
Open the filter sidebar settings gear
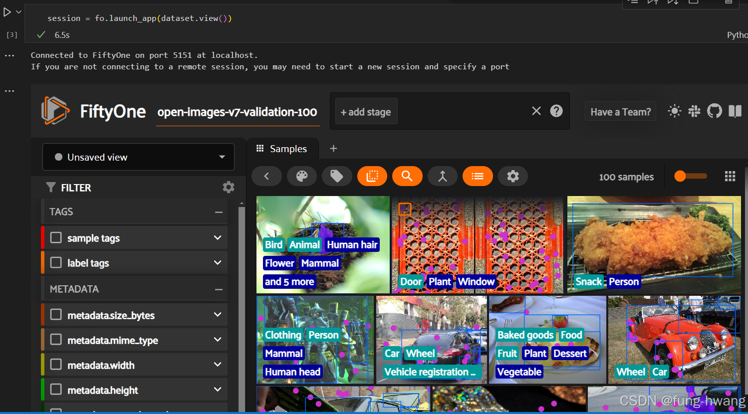(229, 187)
